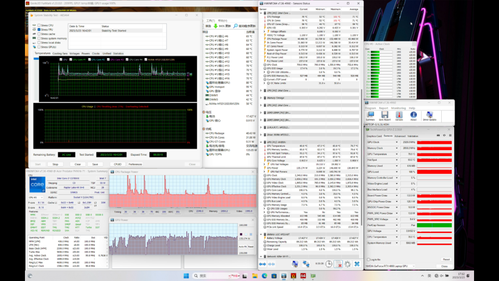Click the taskbar search box
This screenshot has height=281, width=499.
pyautogui.click(x=217, y=275)
